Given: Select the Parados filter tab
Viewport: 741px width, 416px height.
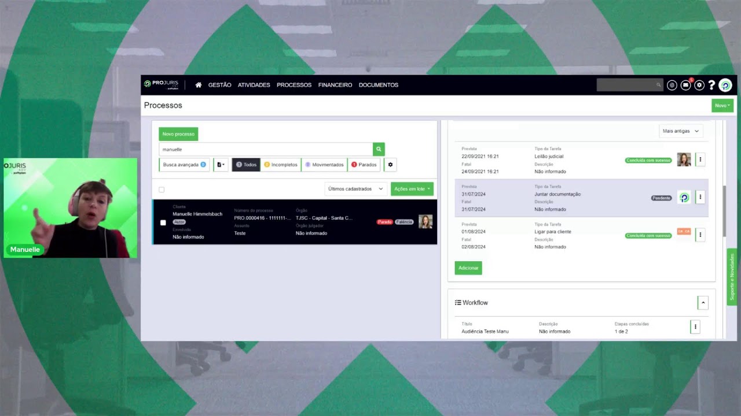Looking at the screenshot, I should (x=364, y=165).
